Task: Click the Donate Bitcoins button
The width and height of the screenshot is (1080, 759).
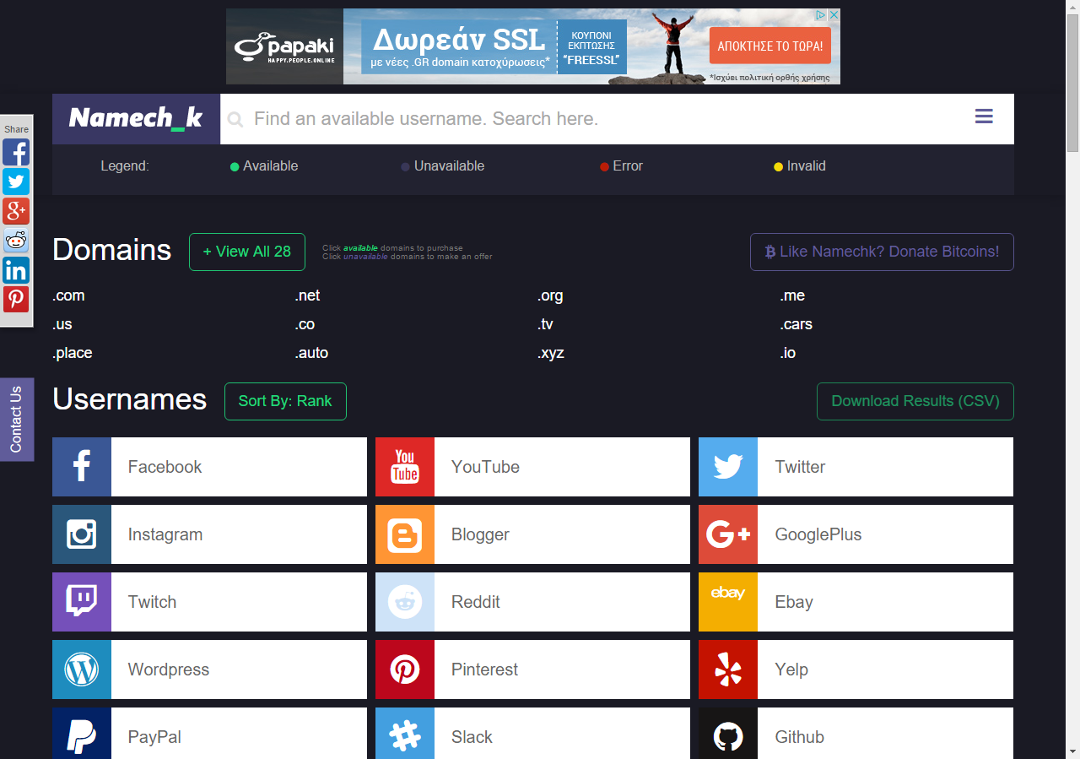Action: (x=882, y=252)
